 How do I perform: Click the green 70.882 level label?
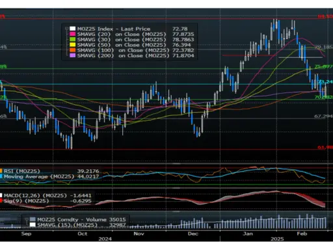point(323,97)
